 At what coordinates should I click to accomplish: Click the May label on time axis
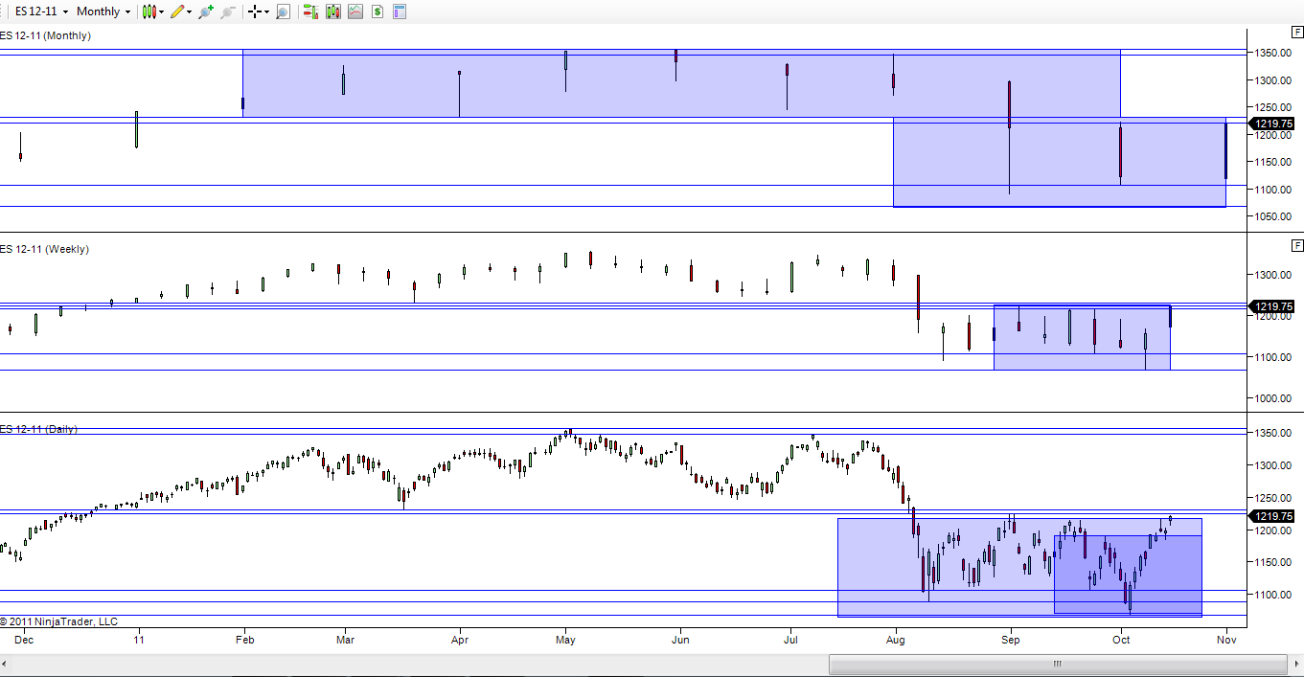[565, 639]
